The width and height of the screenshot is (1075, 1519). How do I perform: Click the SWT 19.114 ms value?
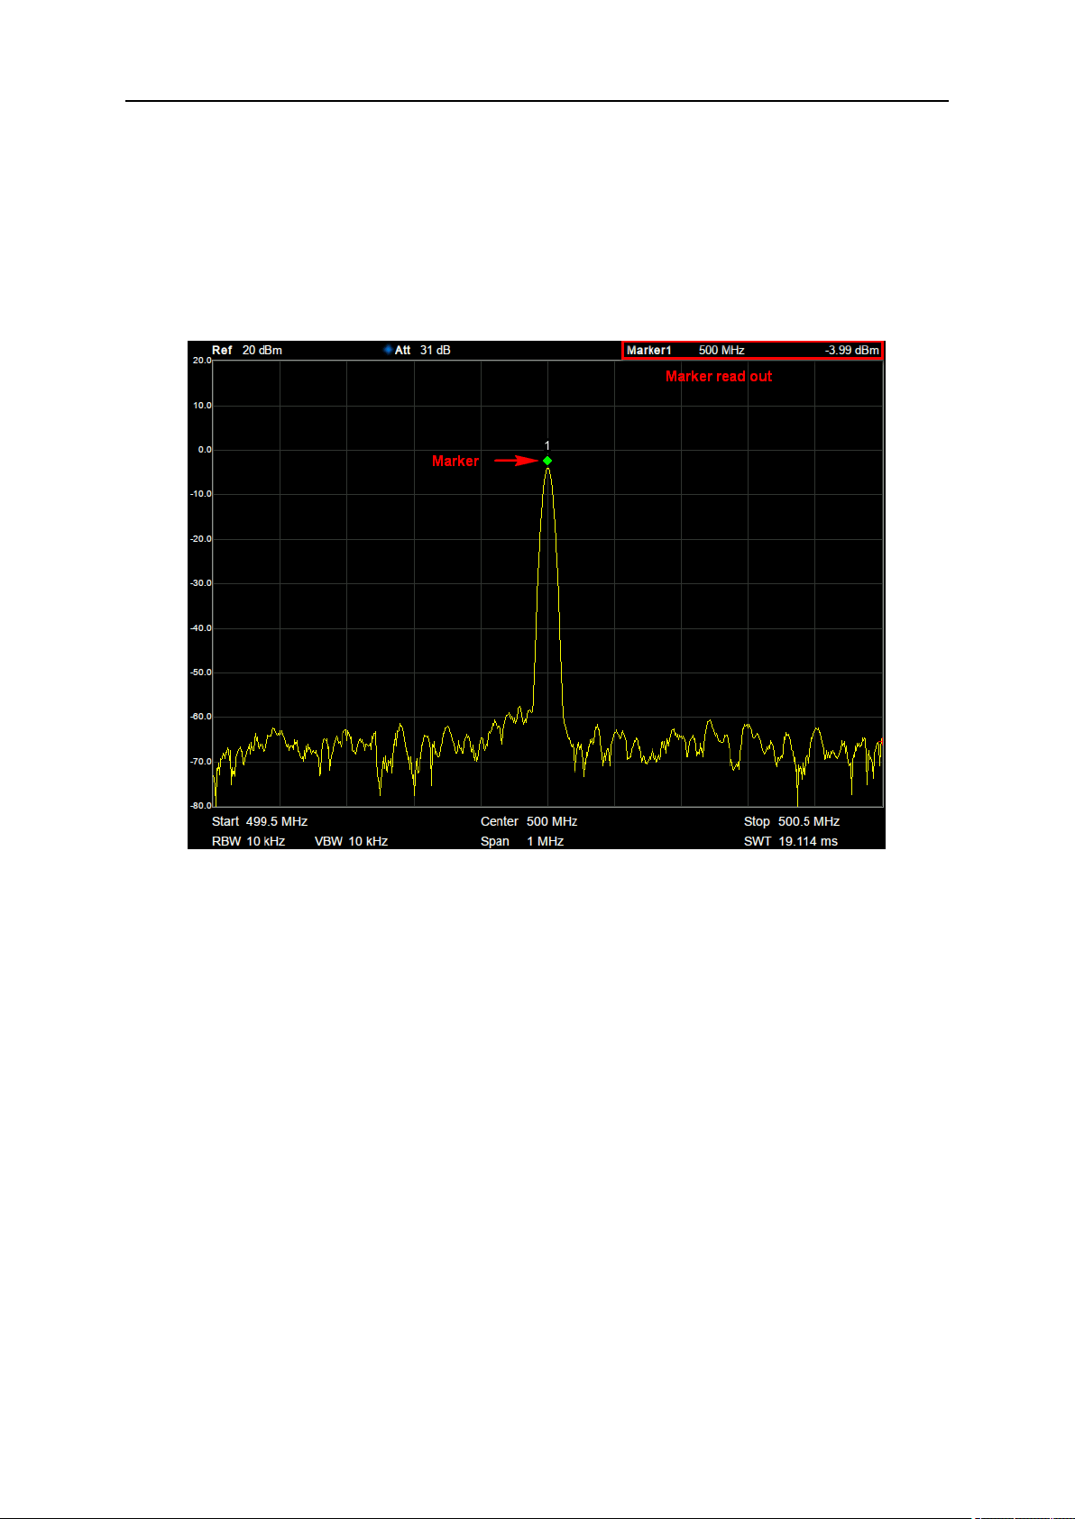point(791,841)
